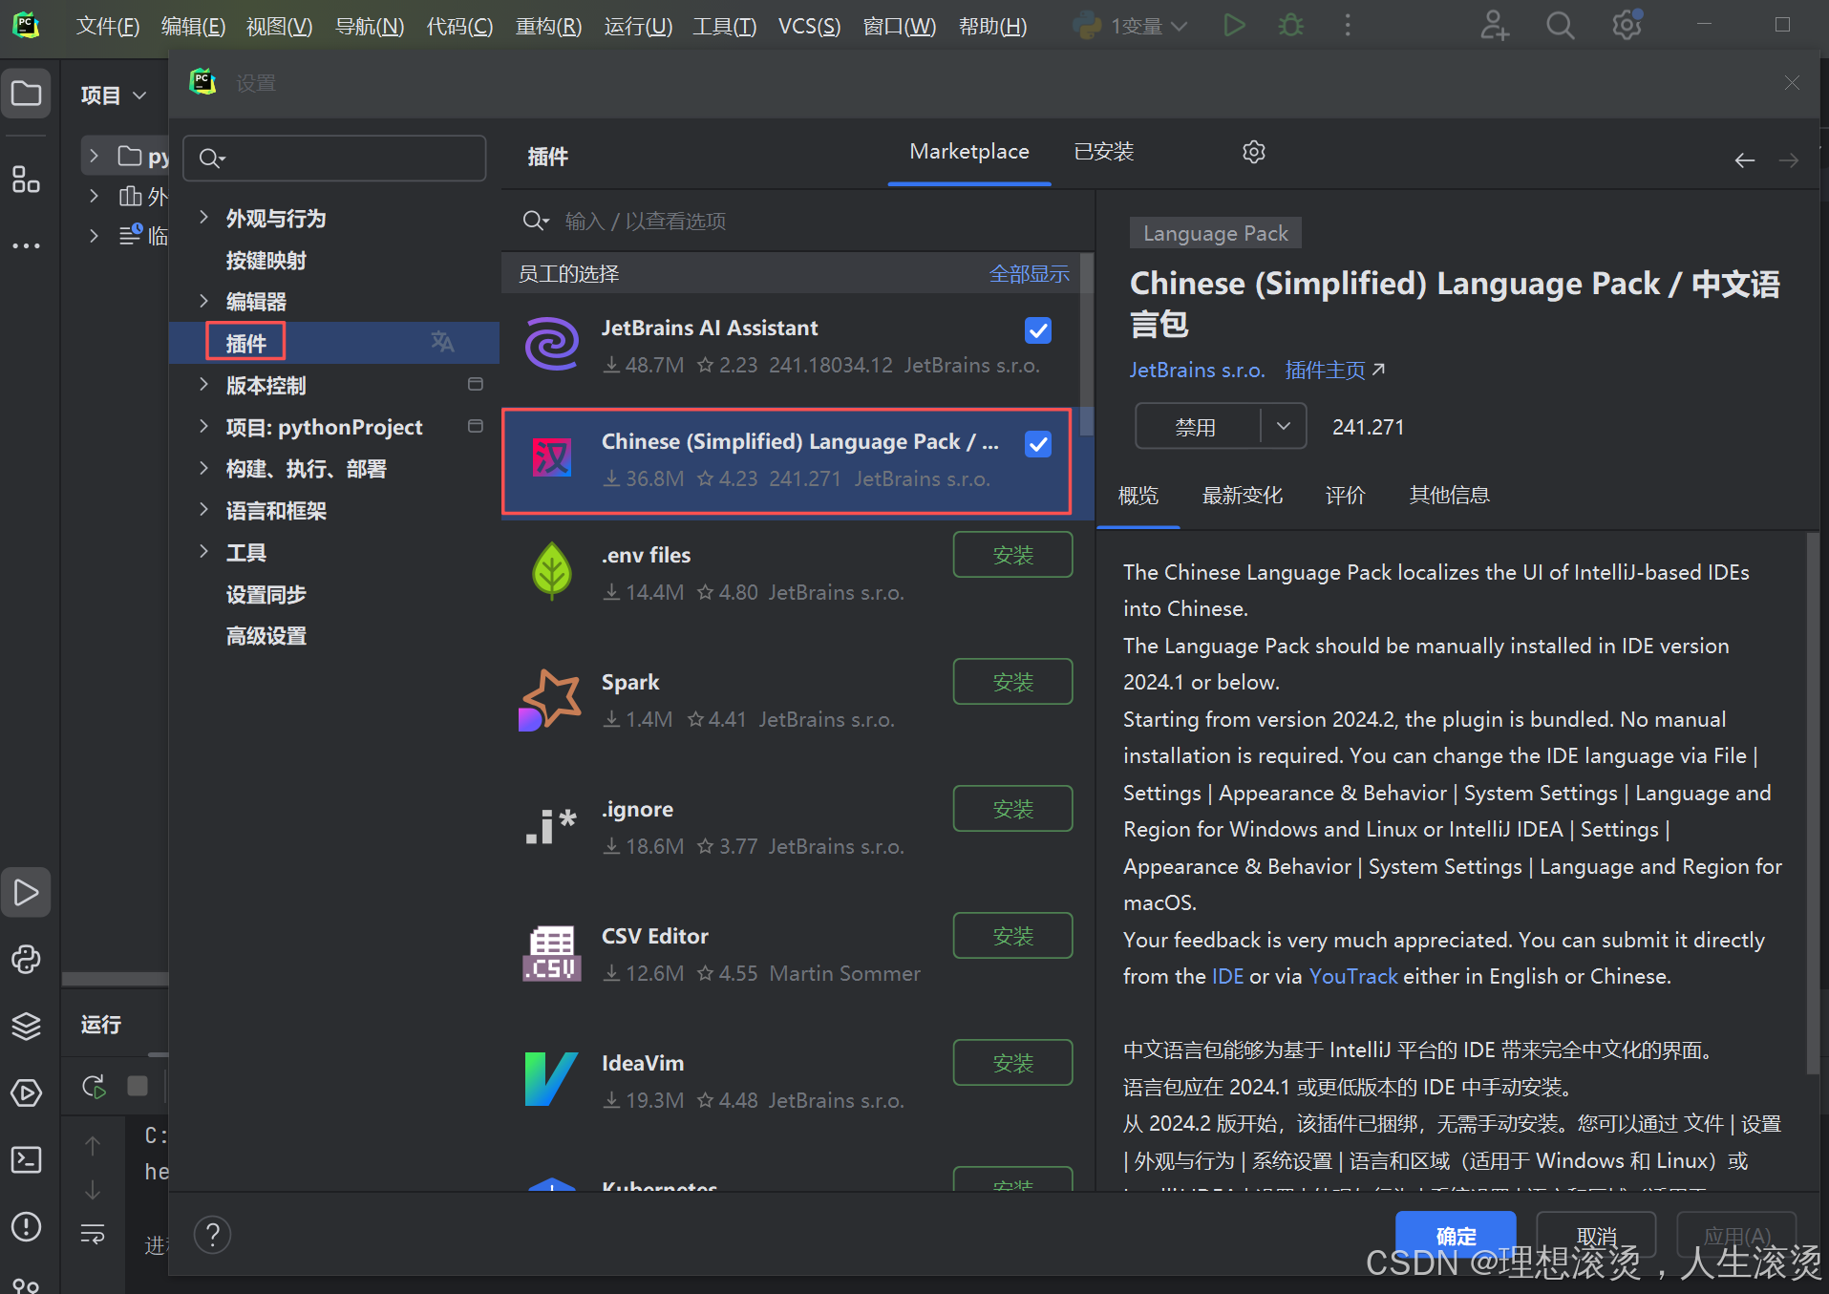1829x1294 pixels.
Task: Open the Structure tool window icon
Action: (26, 179)
